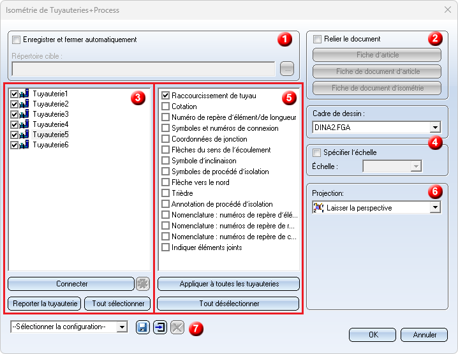This screenshot has width=458, height=354.
Task: Click the Tuyauterie5 pipeline icon
Action: [x=24, y=135]
